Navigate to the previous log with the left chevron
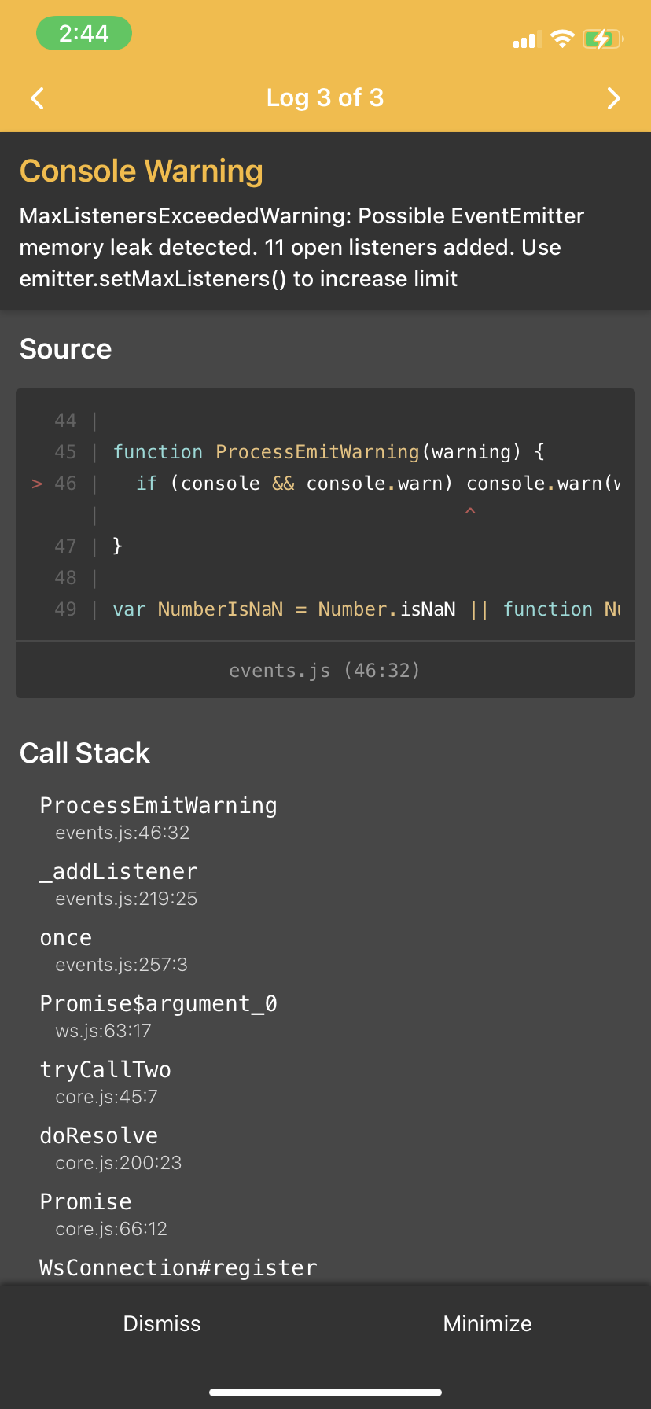 tap(37, 98)
